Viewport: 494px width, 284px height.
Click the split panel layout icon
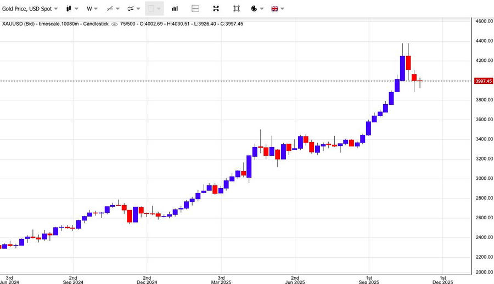[195, 9]
